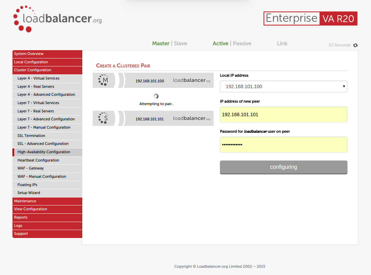The height and width of the screenshot is (275, 371).
Task: Collapse Cluster Configuration menu
Action: [x=47, y=70]
